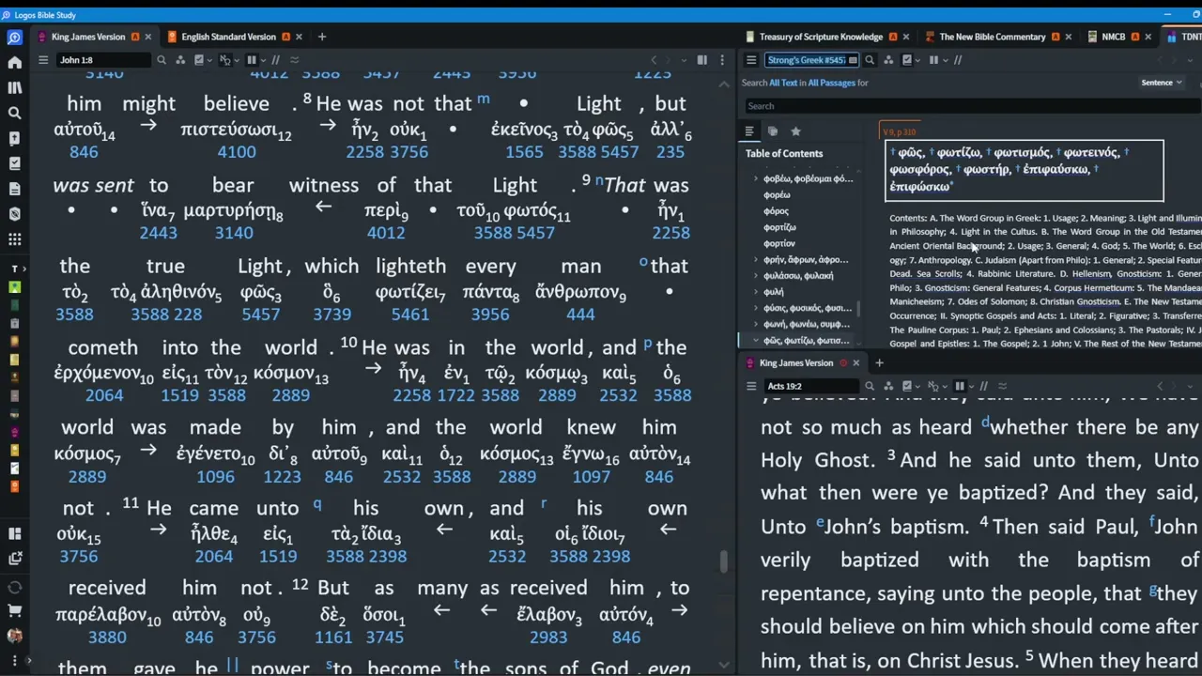Switch to The New Bible Commentary tab
The width and height of the screenshot is (1202, 676).
[x=993, y=37]
